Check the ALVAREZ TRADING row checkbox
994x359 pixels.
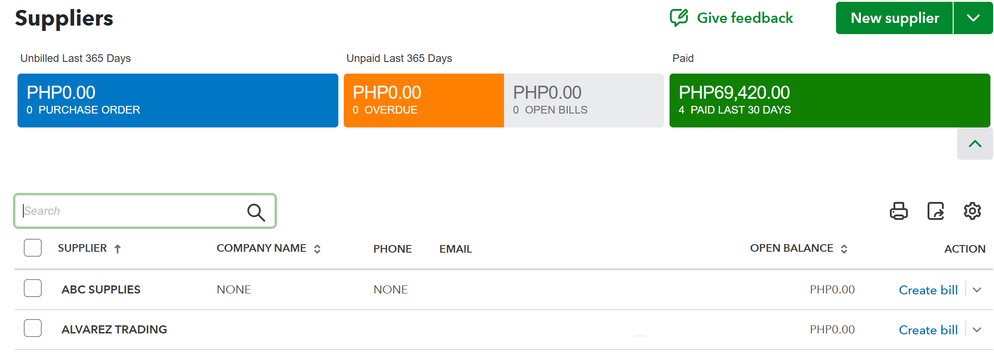[x=33, y=328]
